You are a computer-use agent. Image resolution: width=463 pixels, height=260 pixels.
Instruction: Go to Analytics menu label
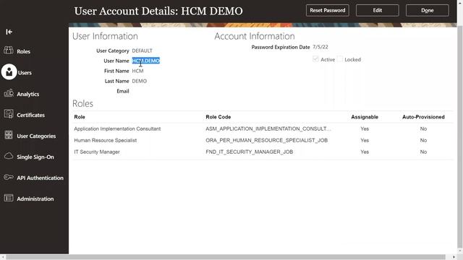point(27,94)
